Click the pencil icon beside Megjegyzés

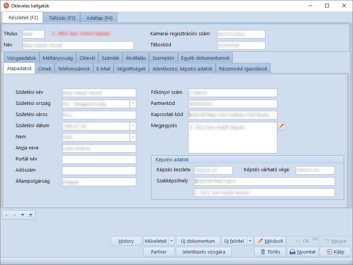point(281,126)
